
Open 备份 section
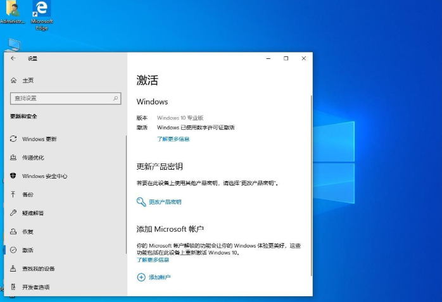pyautogui.click(x=28, y=194)
